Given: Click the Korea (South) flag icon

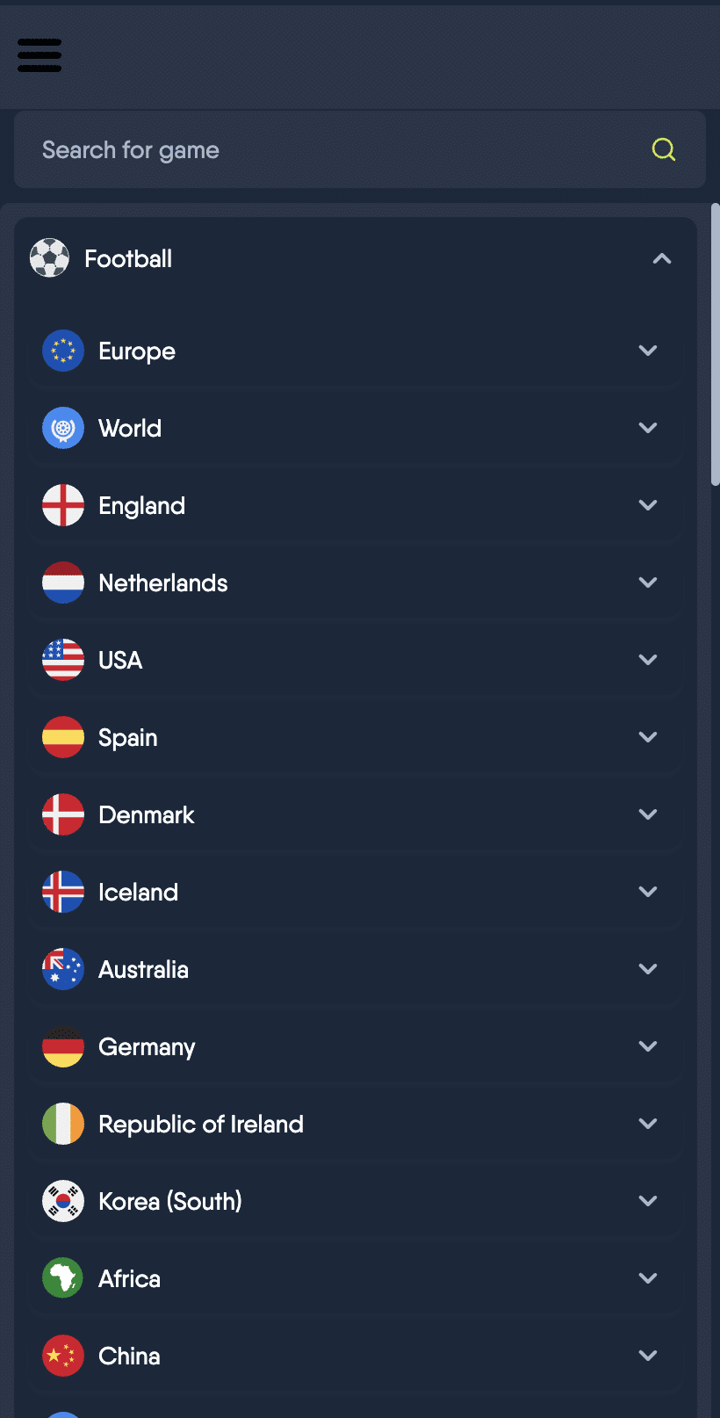Looking at the screenshot, I should (62, 1201).
